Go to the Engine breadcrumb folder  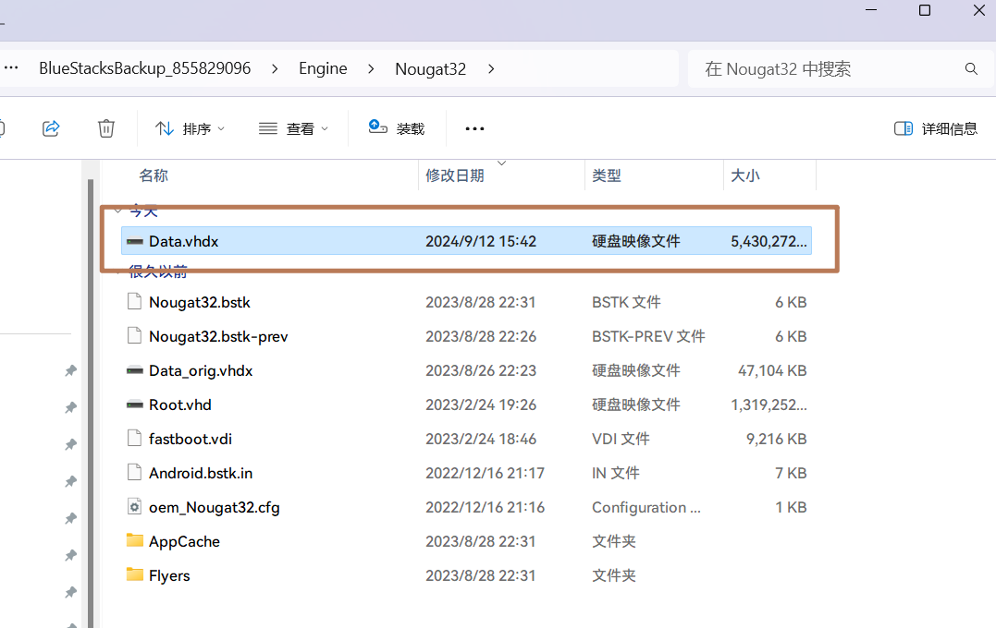click(323, 68)
